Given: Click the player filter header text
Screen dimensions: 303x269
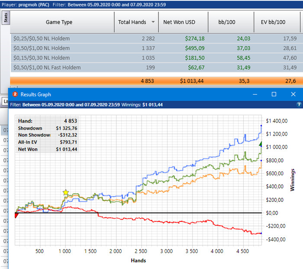Looking at the screenshot, I should click(x=84, y=5).
